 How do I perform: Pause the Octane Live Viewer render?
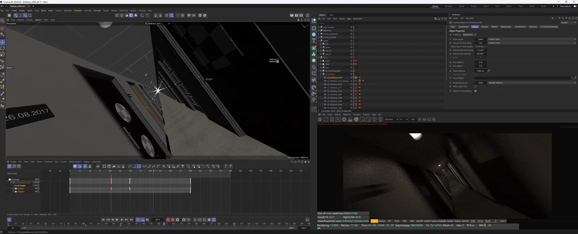(332, 119)
